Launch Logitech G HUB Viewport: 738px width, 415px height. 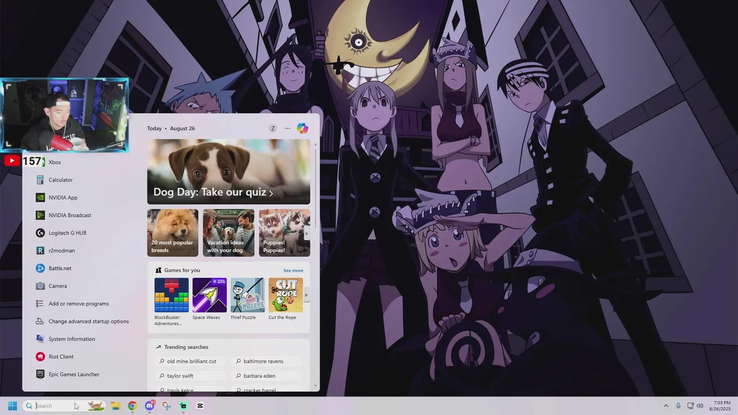67,233
